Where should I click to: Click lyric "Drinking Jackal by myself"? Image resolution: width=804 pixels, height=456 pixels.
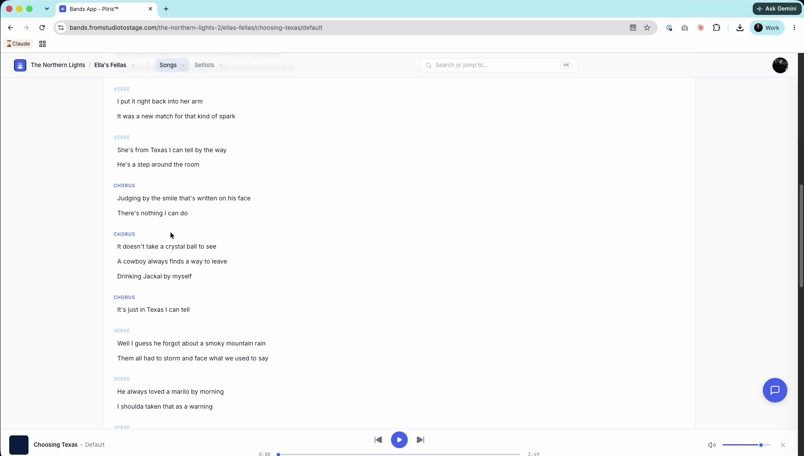click(x=154, y=276)
